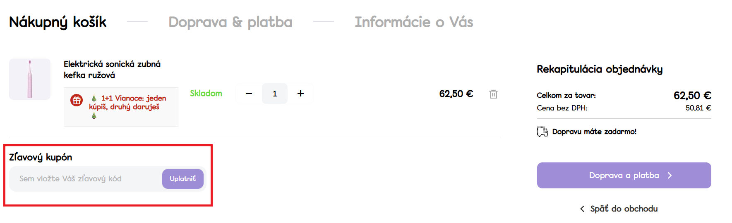Click the free shipping box icon
This screenshot has width=732, height=223.
[542, 131]
